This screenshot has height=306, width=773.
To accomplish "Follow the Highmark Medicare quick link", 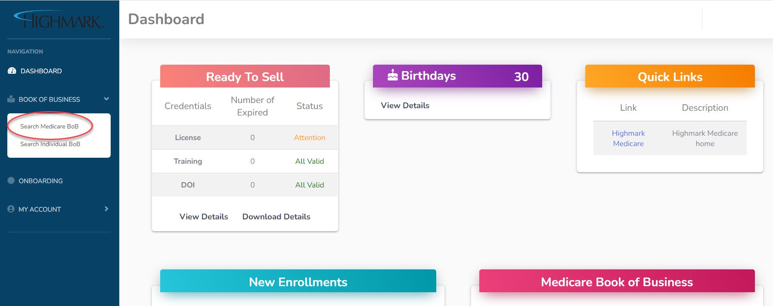I will click(x=628, y=138).
